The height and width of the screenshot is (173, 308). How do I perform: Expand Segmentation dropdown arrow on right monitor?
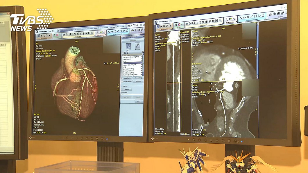tap(236, 21)
